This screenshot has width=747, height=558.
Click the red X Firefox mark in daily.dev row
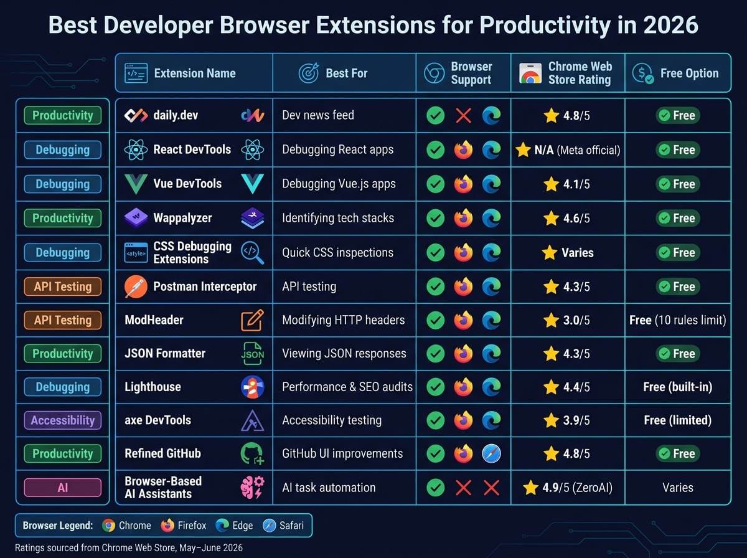(x=463, y=115)
